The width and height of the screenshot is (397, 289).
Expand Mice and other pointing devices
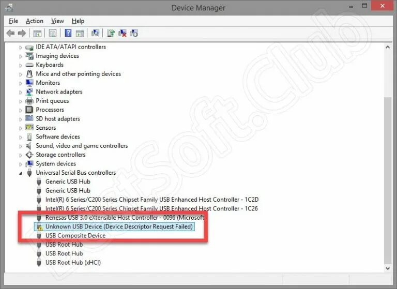point(21,74)
